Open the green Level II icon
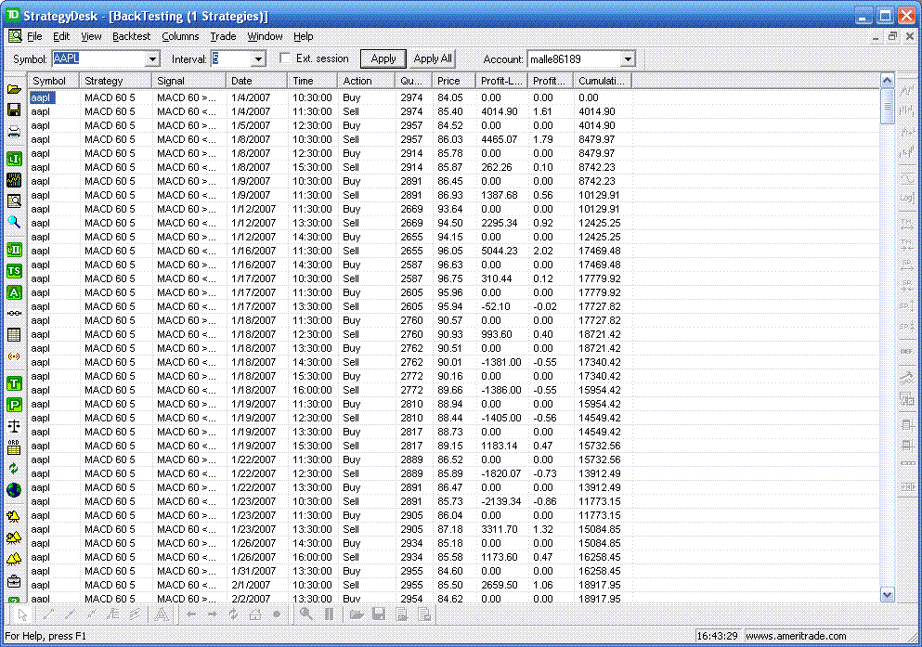This screenshot has width=922, height=647. coord(14,250)
